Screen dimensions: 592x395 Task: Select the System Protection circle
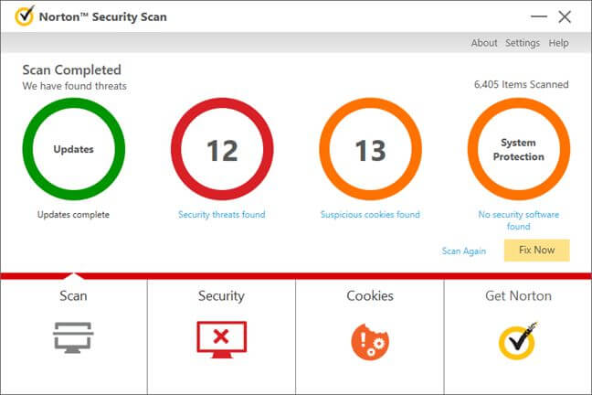tap(519, 149)
